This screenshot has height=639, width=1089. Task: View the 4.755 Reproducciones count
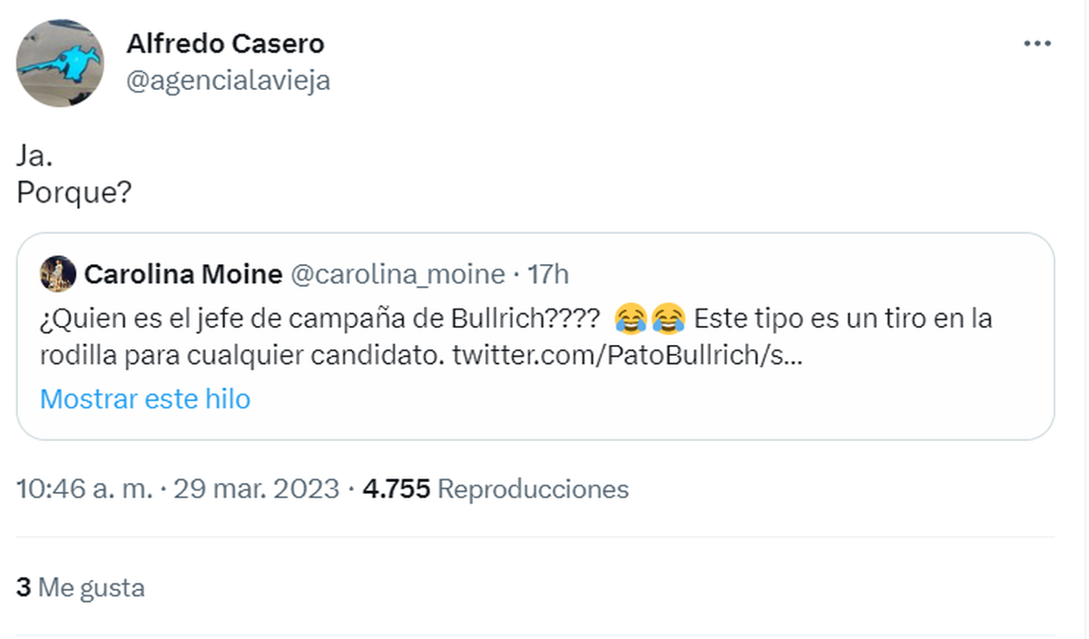495,489
